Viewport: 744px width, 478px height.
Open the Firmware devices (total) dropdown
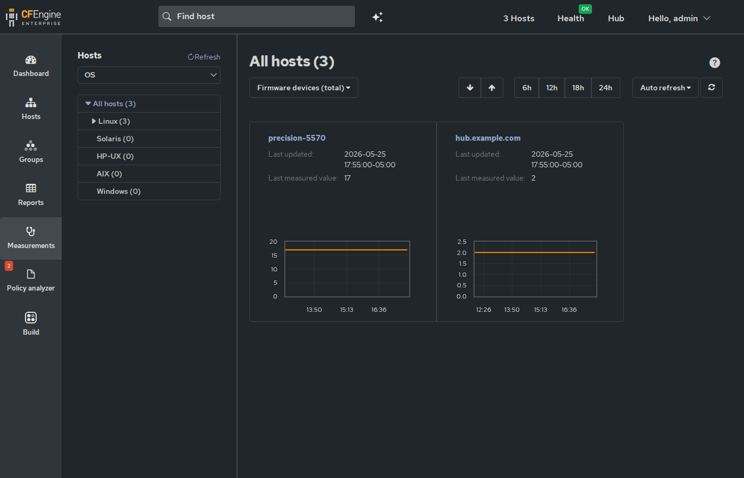pos(303,88)
